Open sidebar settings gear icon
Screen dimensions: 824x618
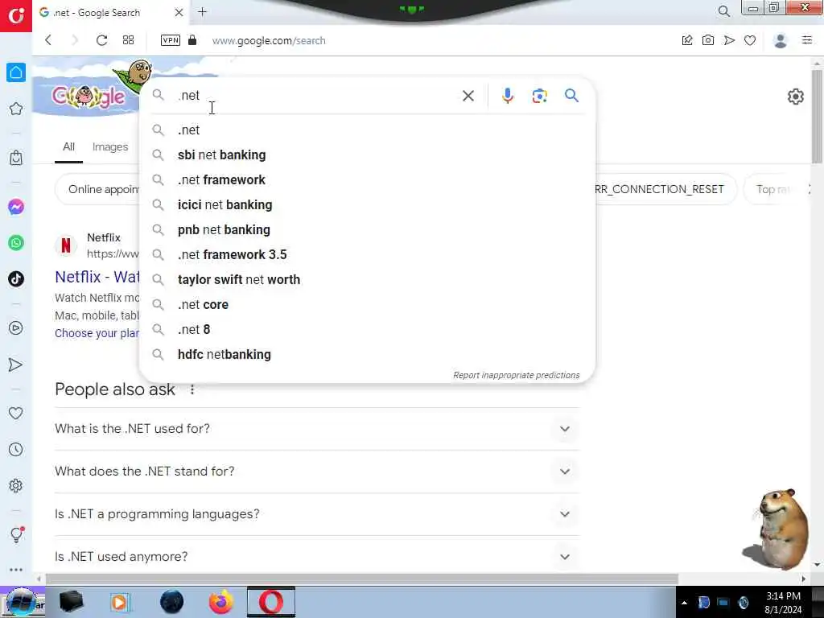(16, 485)
